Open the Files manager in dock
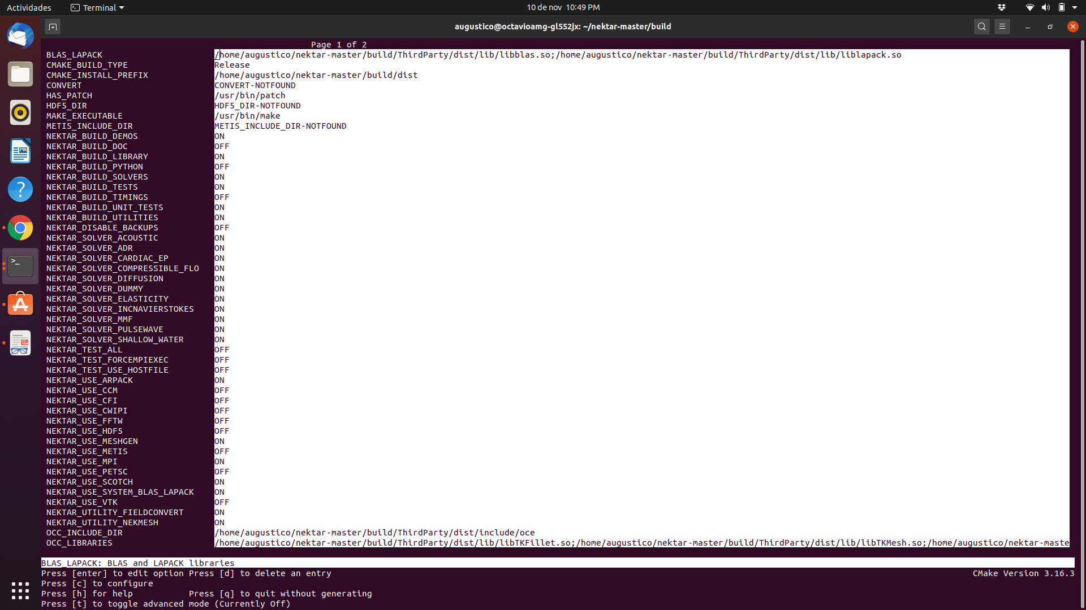This screenshot has height=610, width=1086. click(x=20, y=75)
